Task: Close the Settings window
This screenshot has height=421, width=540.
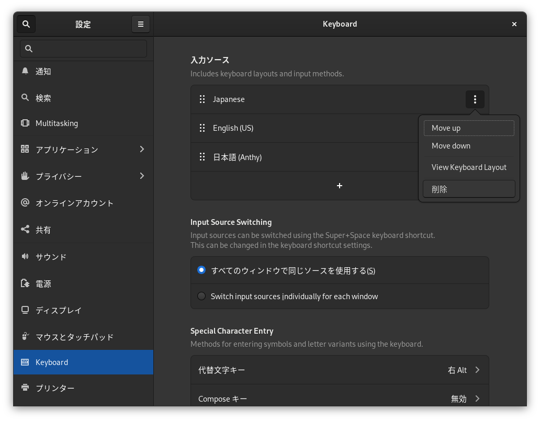Action: (x=514, y=24)
